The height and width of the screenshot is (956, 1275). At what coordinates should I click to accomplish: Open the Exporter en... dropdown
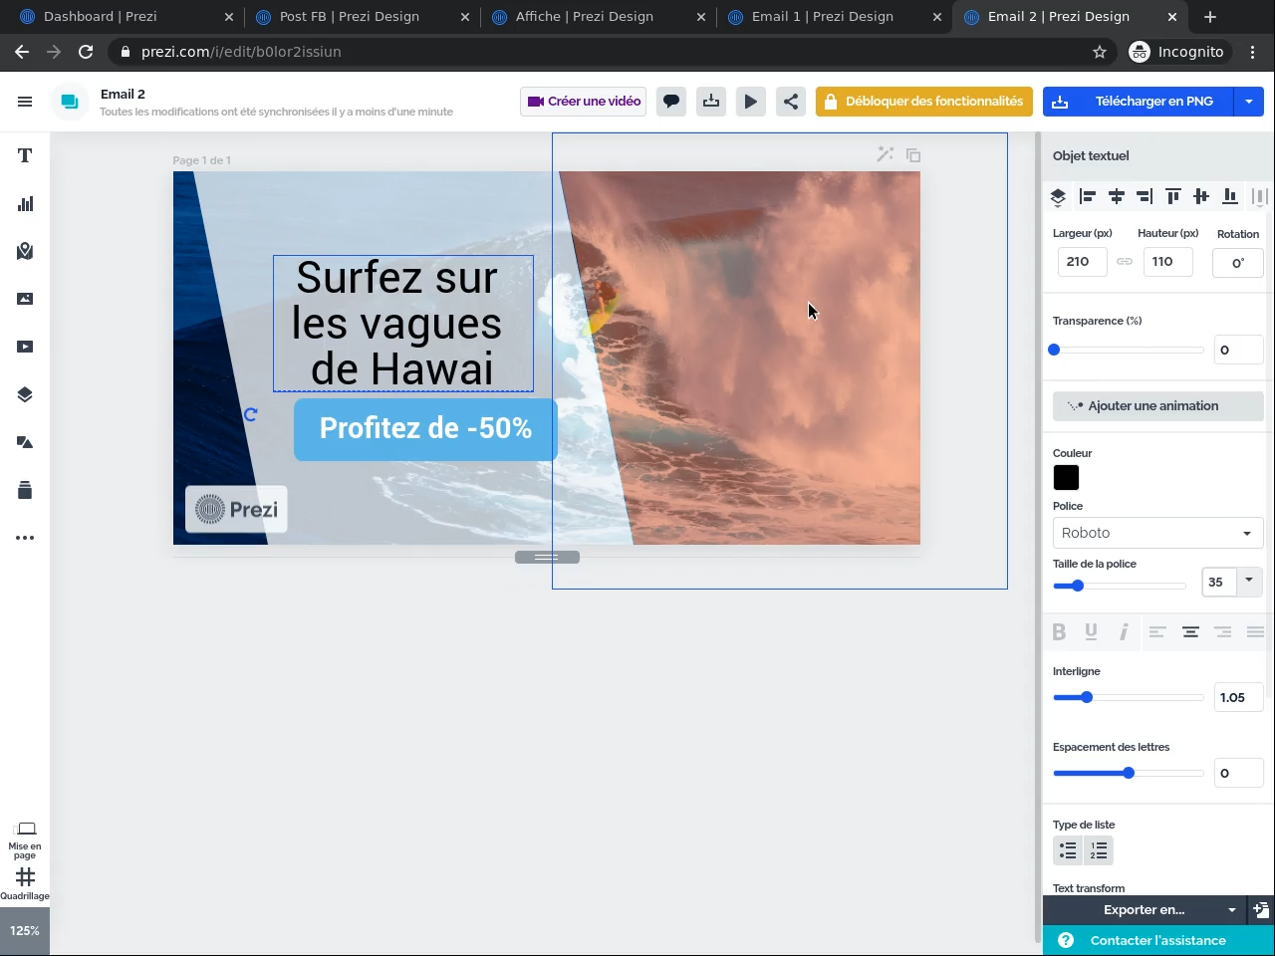(x=1145, y=909)
